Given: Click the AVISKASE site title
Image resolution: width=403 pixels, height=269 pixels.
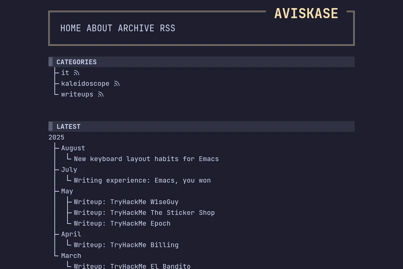Looking at the screenshot, I should [306, 13].
